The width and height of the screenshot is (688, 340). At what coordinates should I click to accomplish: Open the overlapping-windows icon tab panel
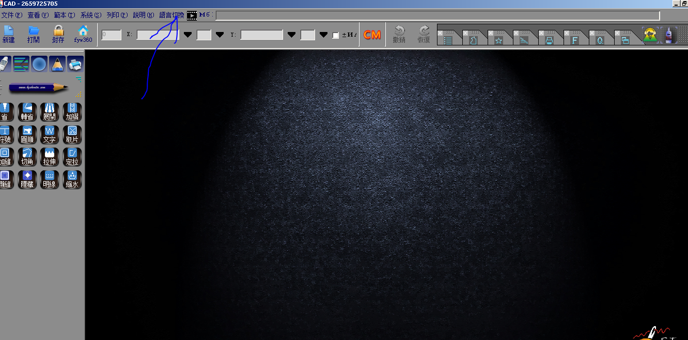tap(625, 40)
